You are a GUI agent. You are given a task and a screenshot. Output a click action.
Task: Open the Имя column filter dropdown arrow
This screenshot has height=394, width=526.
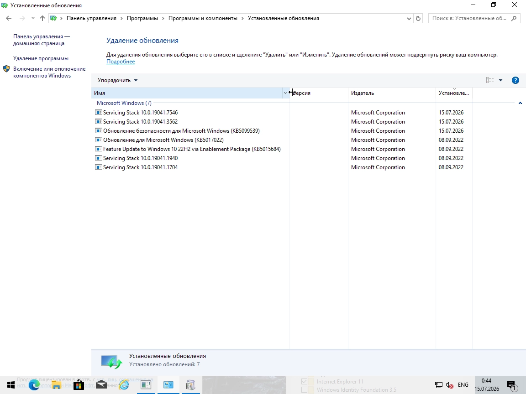point(285,93)
